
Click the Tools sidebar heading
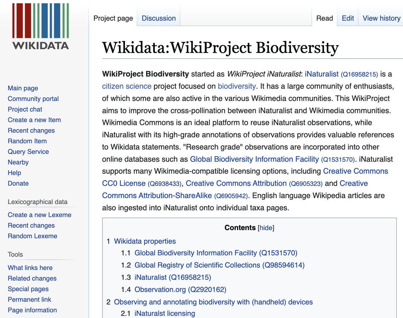point(15,255)
